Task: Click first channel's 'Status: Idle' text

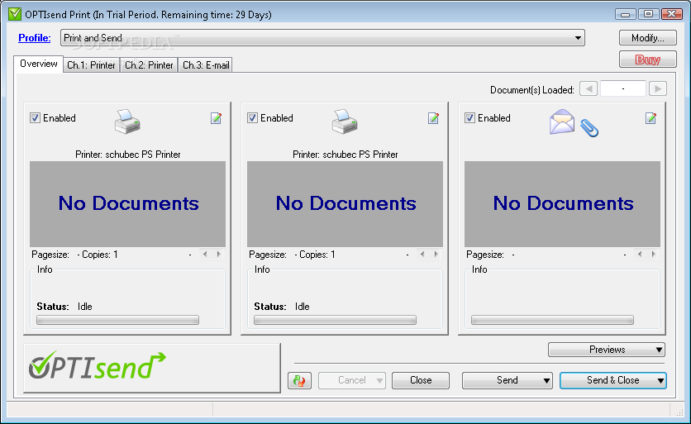Action: 64,307
